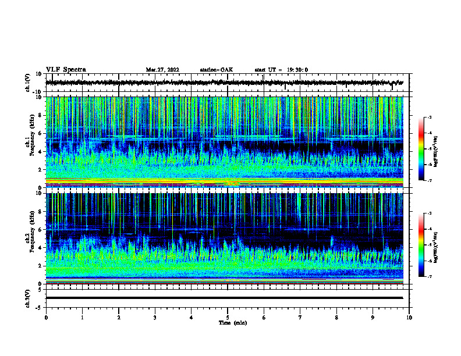Click the "8" kHz tick on ch.2 spectrogram axis
Image resolution: width=461 pixels, height=356 pixels.
(x=40, y=212)
